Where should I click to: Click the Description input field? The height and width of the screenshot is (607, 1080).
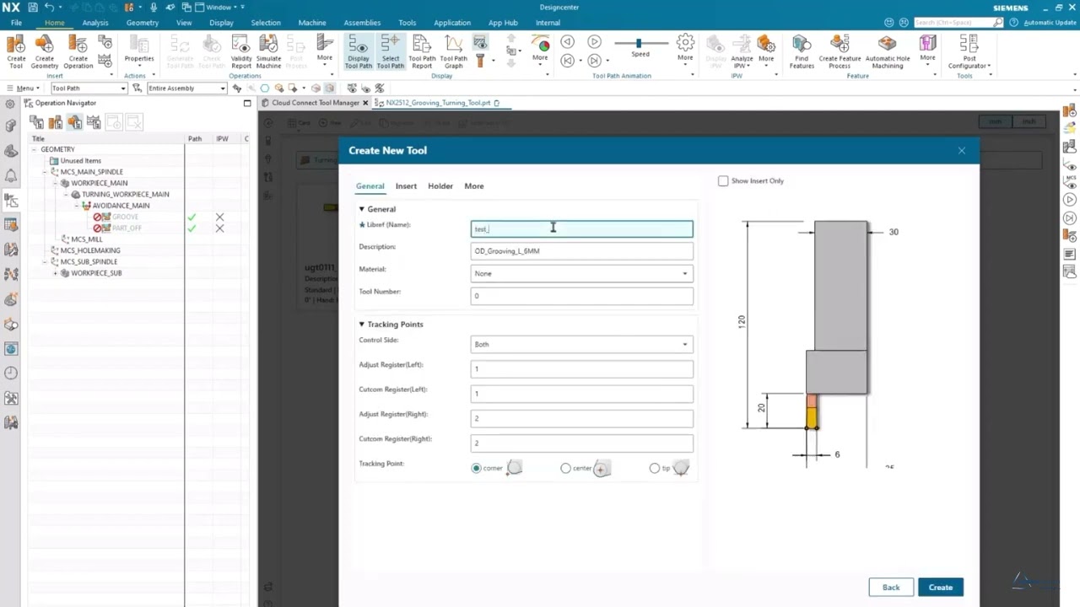581,251
